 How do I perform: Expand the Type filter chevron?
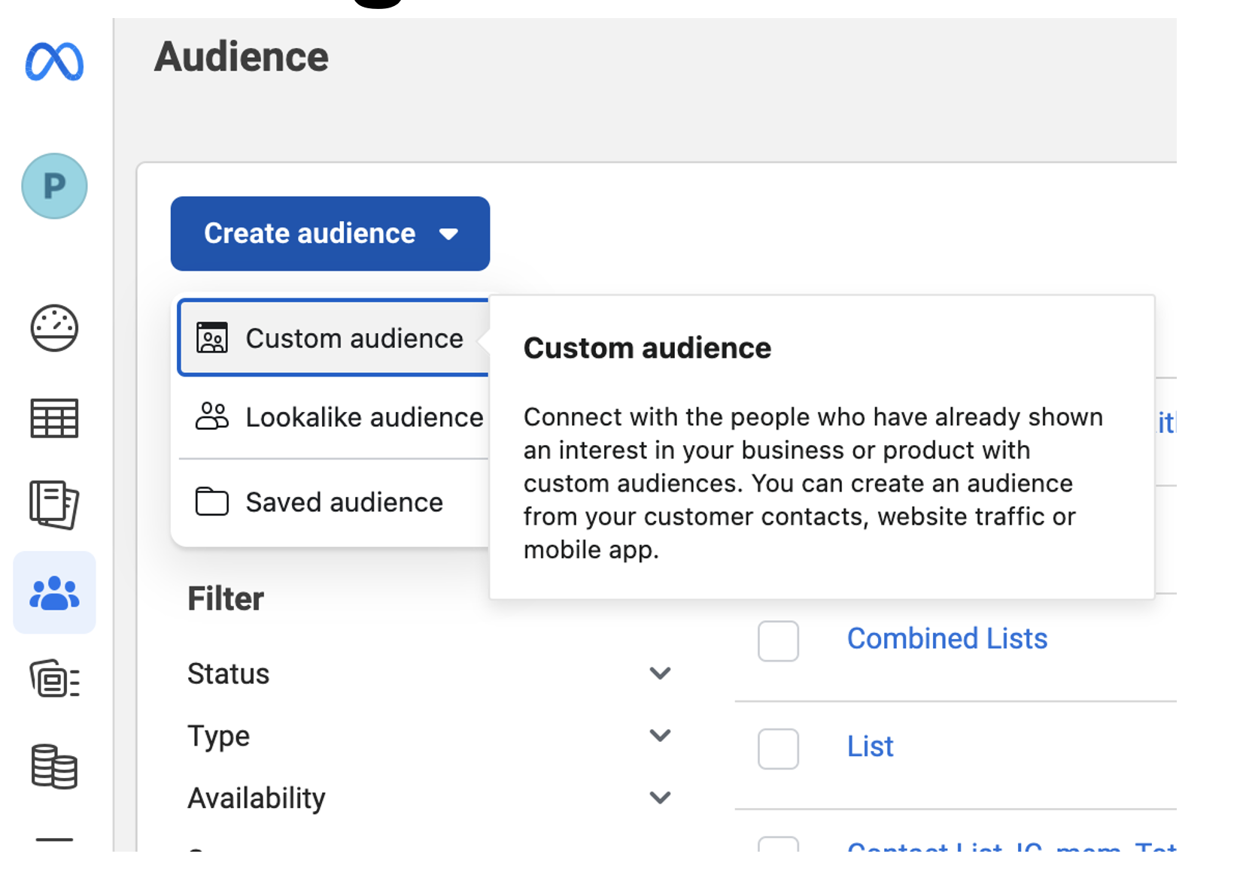[659, 735]
